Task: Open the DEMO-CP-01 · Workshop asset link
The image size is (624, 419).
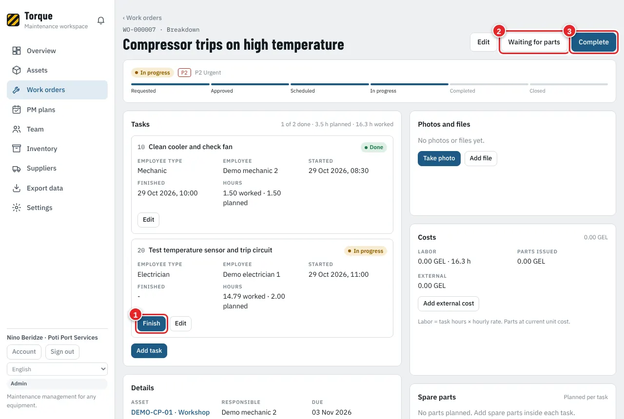Action: click(170, 412)
